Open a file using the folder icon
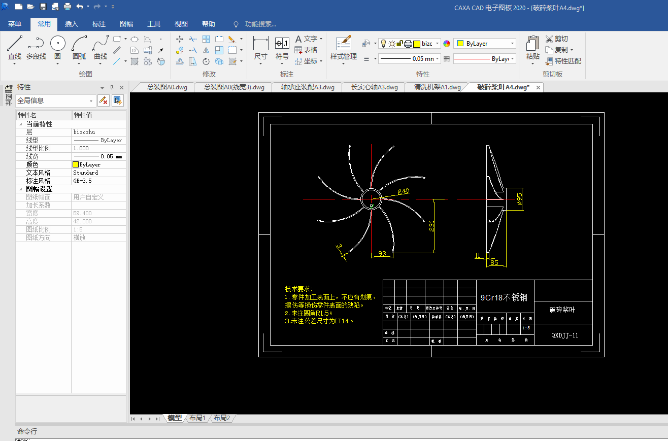The width and height of the screenshot is (668, 441). 30,7
